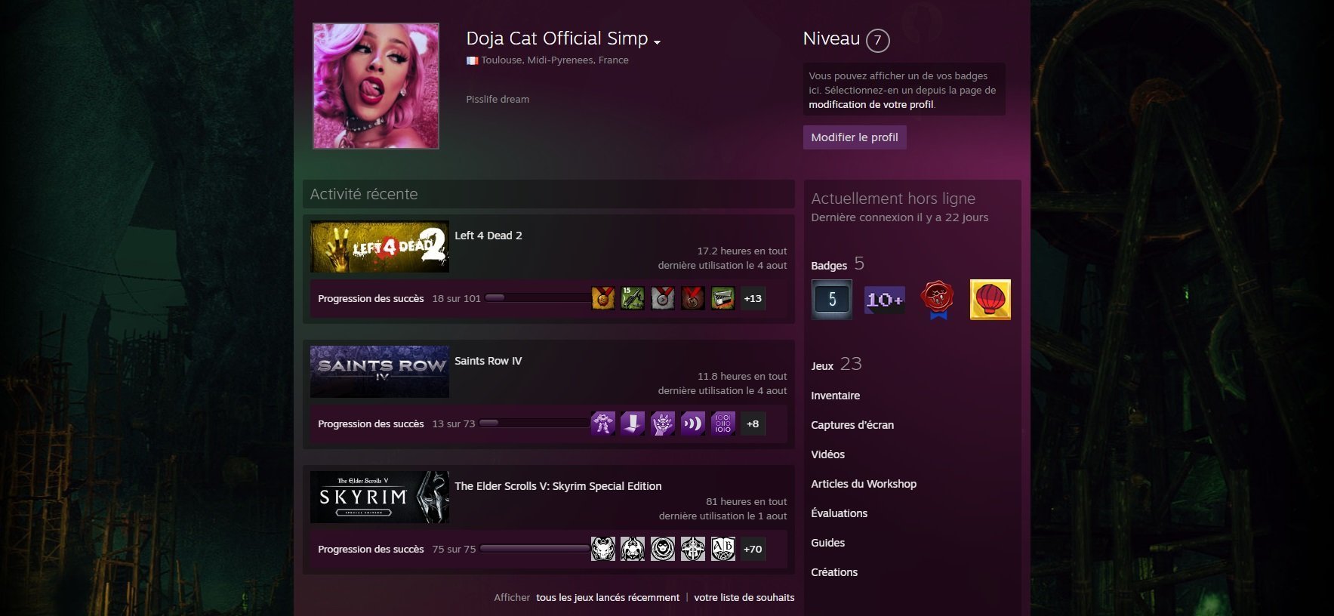Screen dimensions: 1334x616
Task: Open the Évaluations link
Action: (839, 513)
